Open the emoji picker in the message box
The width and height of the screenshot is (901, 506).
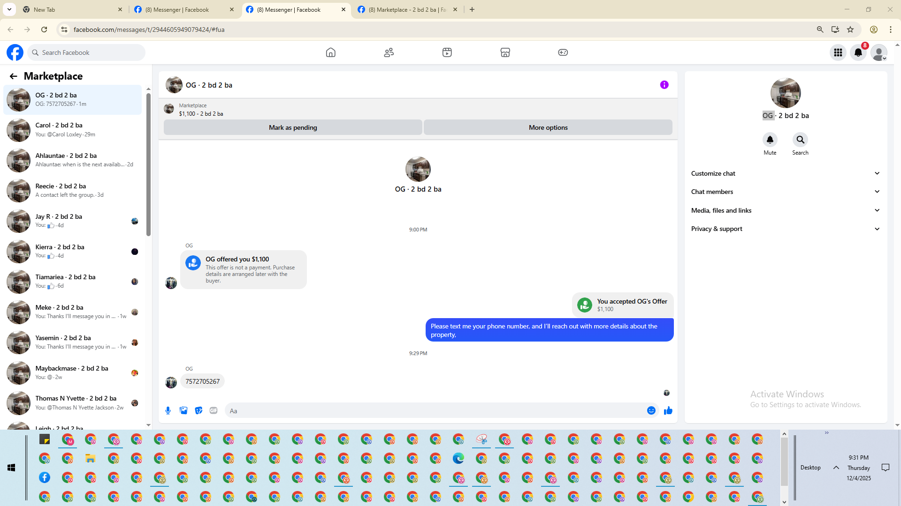651,411
